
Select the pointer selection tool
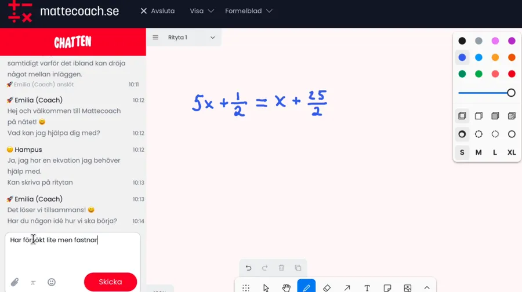click(x=266, y=288)
